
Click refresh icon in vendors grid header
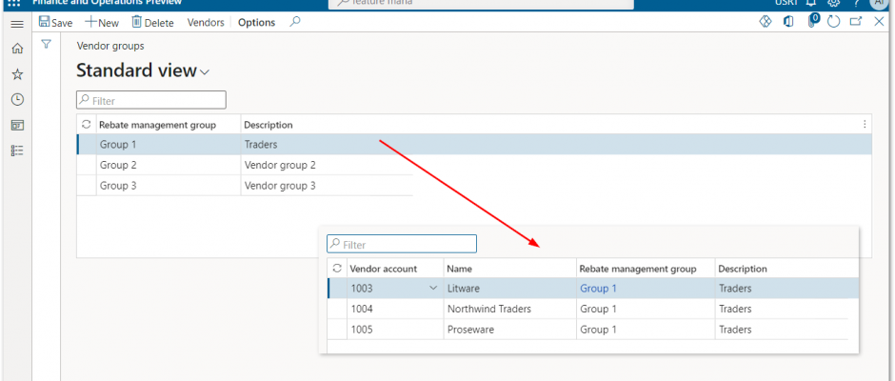pyautogui.click(x=337, y=268)
